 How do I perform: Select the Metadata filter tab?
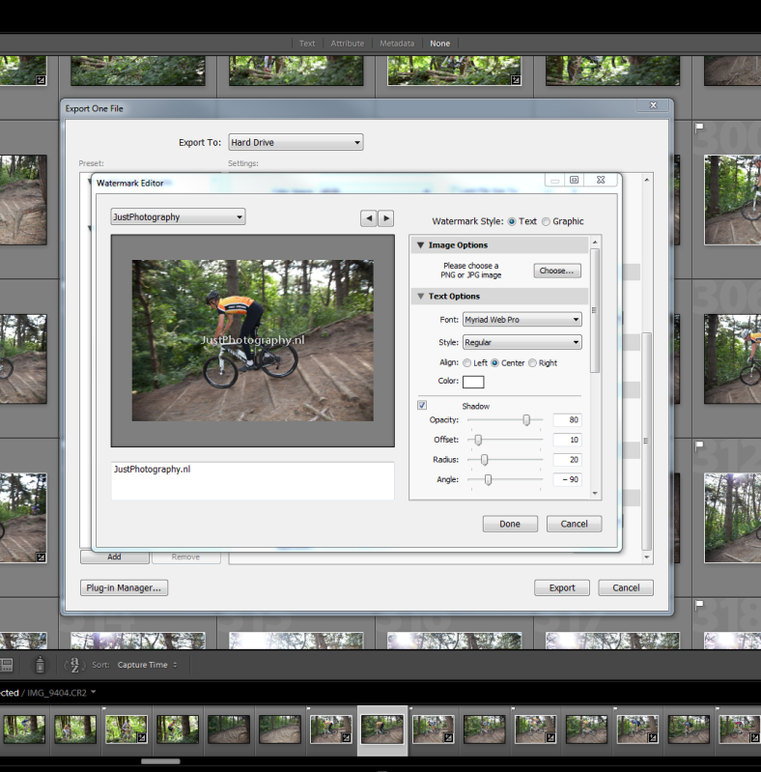pyautogui.click(x=396, y=43)
